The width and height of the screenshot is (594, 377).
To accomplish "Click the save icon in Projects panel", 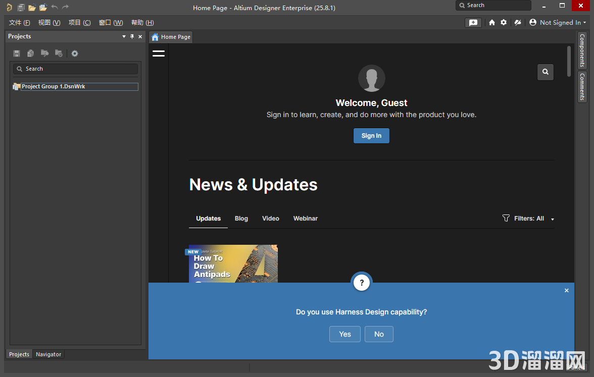I will pyautogui.click(x=17, y=53).
